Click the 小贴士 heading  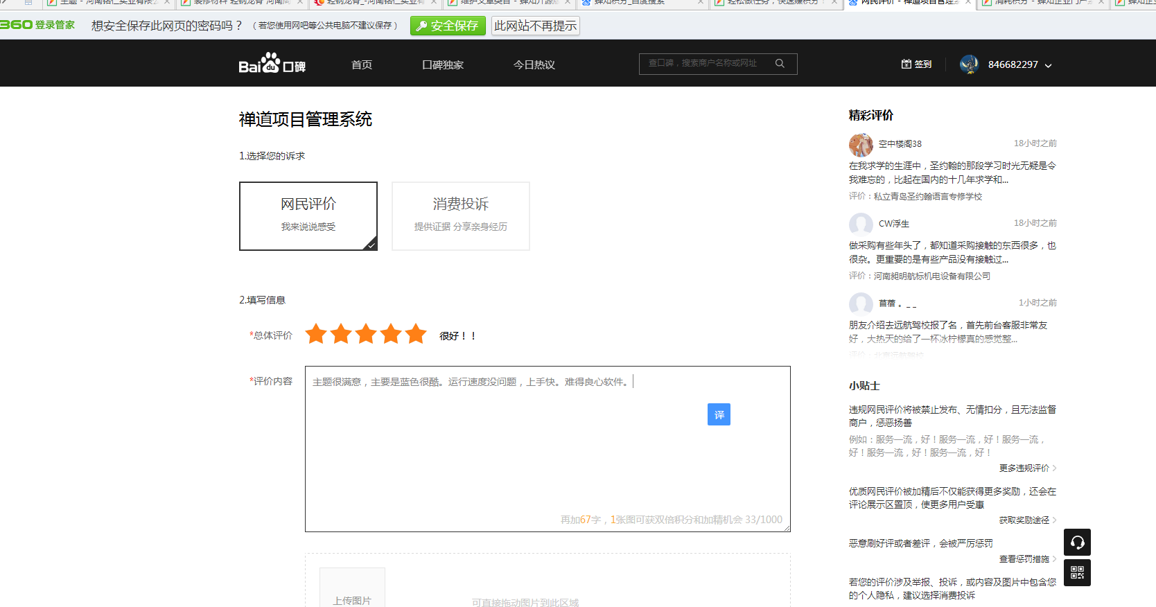[x=864, y=386]
